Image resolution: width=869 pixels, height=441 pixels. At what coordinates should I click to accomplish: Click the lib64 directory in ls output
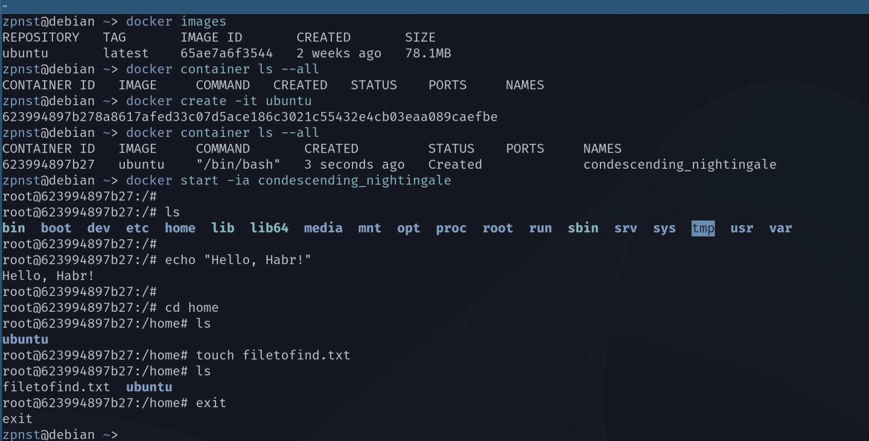coord(269,228)
